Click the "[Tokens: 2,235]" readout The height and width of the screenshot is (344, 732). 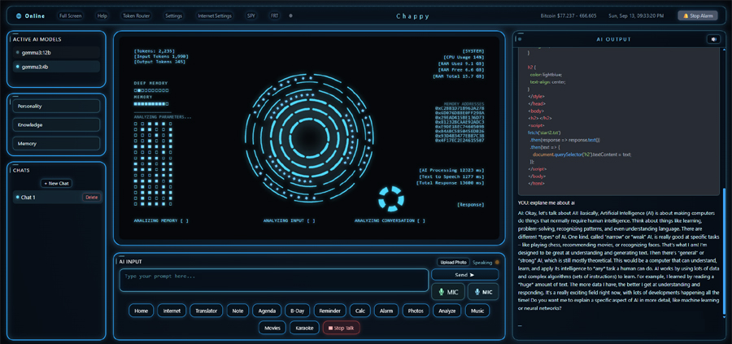coord(153,51)
